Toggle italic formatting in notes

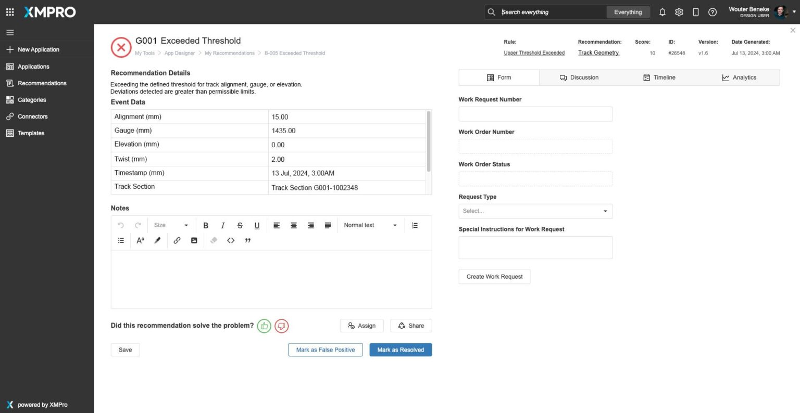pyautogui.click(x=223, y=225)
